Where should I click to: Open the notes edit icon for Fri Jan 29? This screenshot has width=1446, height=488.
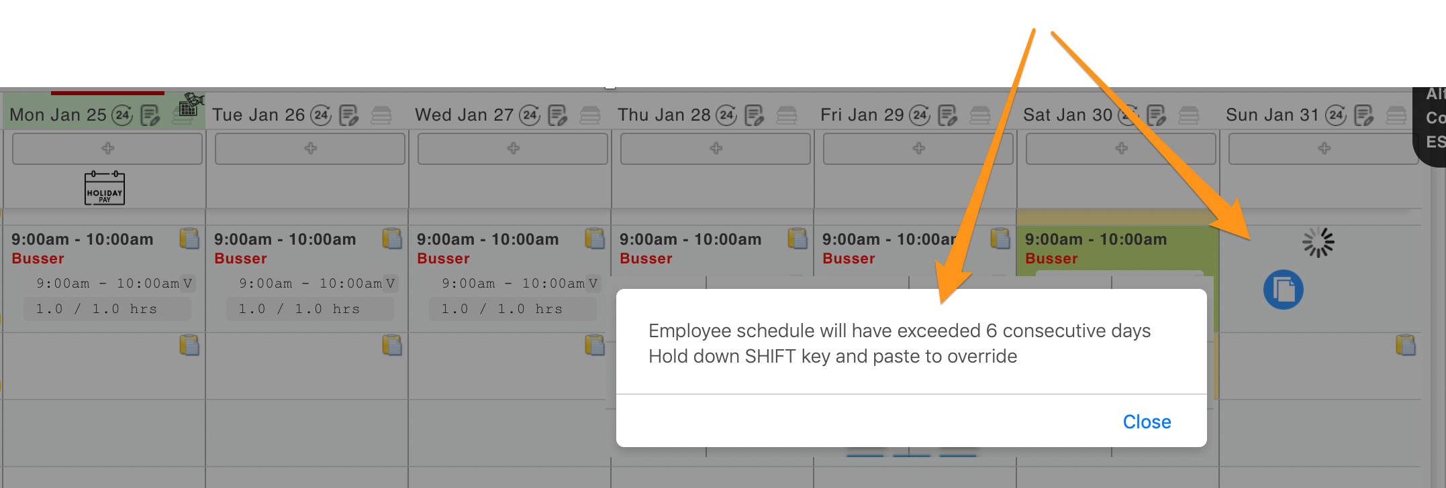coord(947,115)
